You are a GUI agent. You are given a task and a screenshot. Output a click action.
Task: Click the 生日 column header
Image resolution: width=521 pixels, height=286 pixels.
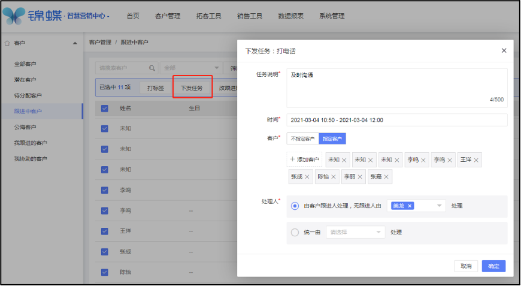click(x=195, y=109)
